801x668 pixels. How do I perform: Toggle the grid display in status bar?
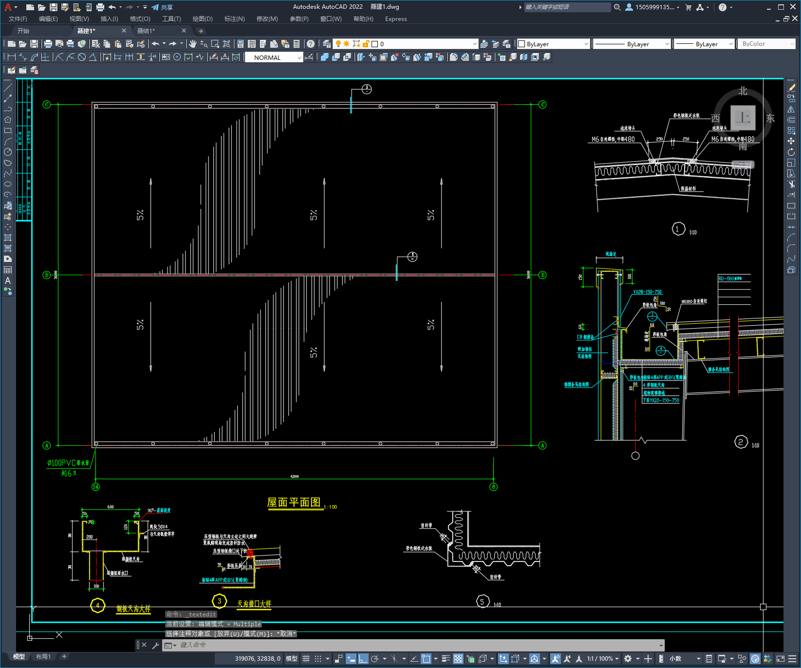click(x=306, y=659)
